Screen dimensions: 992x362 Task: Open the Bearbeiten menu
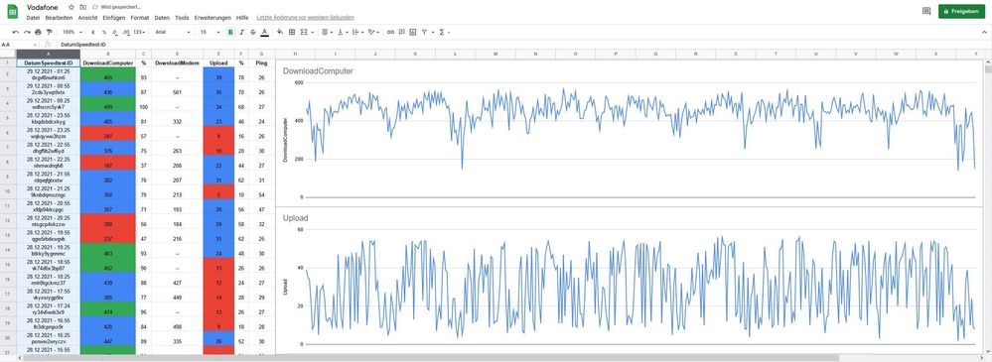[x=59, y=18]
